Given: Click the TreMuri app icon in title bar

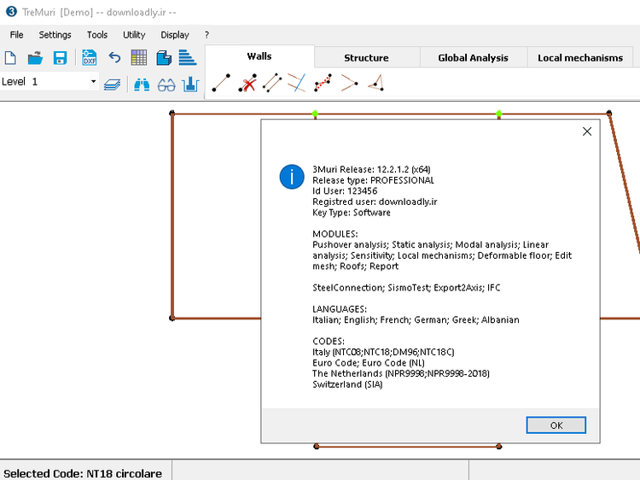Looking at the screenshot, I should pyautogui.click(x=11, y=12).
